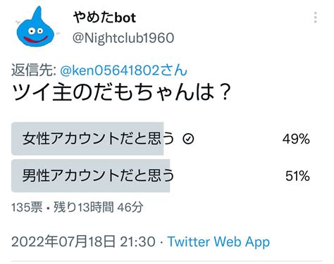Image resolution: width=334 pixels, height=264 pixels.
Task: Click the 返信先 reply label
Action: [x=33, y=70]
